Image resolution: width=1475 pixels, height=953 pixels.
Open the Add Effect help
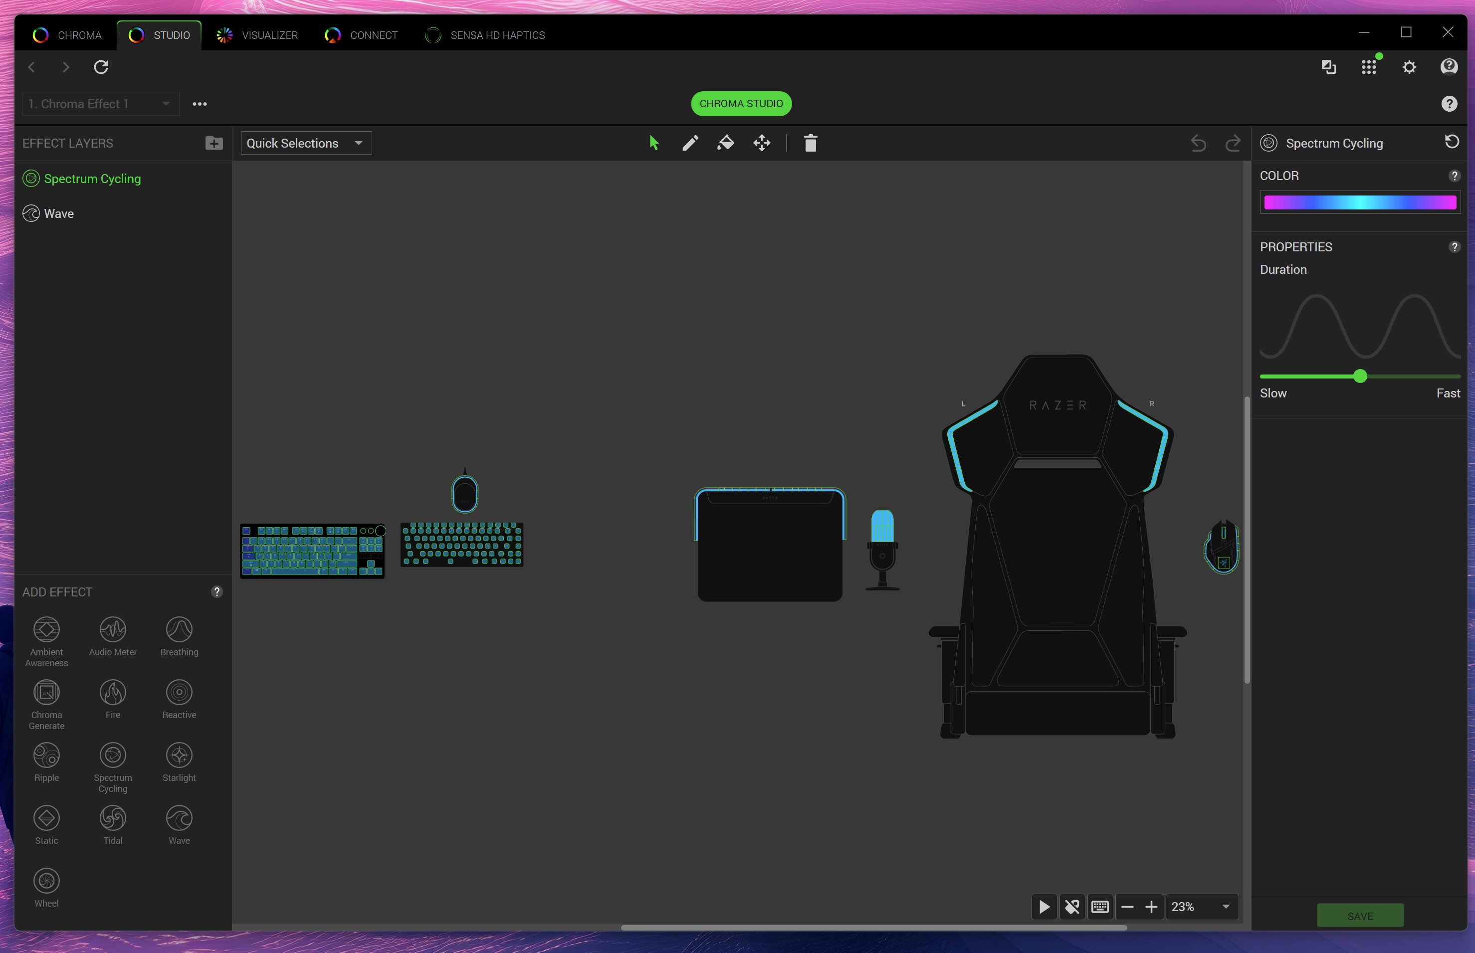click(x=216, y=591)
